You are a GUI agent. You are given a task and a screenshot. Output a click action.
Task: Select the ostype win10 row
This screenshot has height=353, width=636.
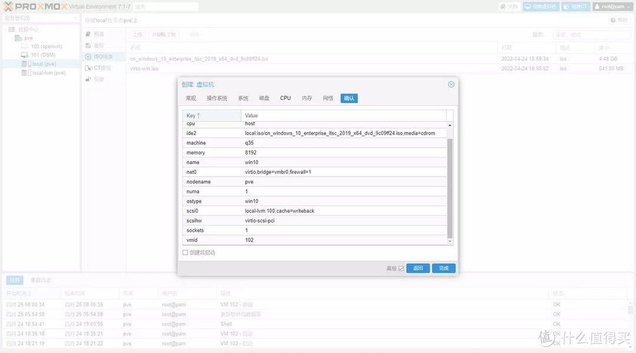[x=314, y=201]
